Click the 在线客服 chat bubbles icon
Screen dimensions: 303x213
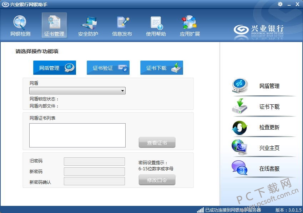click(239, 168)
